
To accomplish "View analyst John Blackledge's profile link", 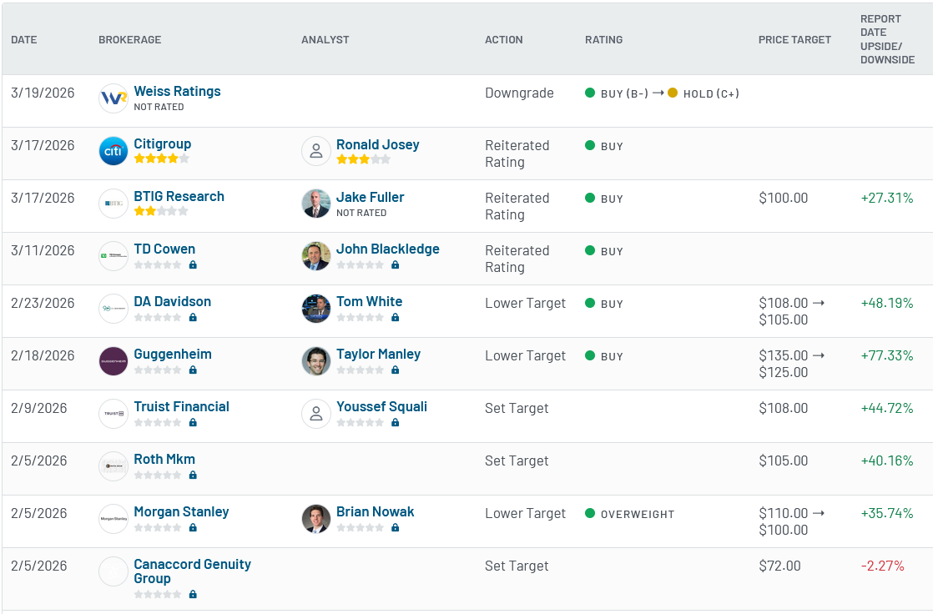I will [388, 249].
